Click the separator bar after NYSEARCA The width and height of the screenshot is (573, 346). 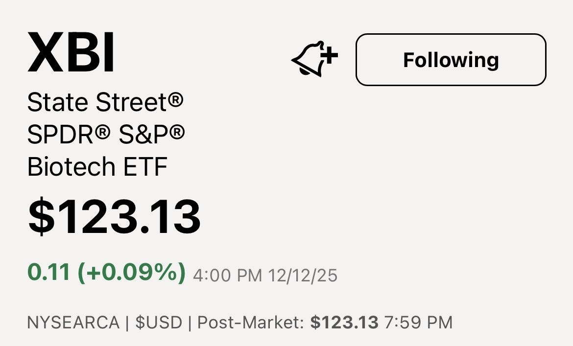click(x=127, y=323)
